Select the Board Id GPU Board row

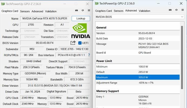pyautogui.click(x=138, y=53)
